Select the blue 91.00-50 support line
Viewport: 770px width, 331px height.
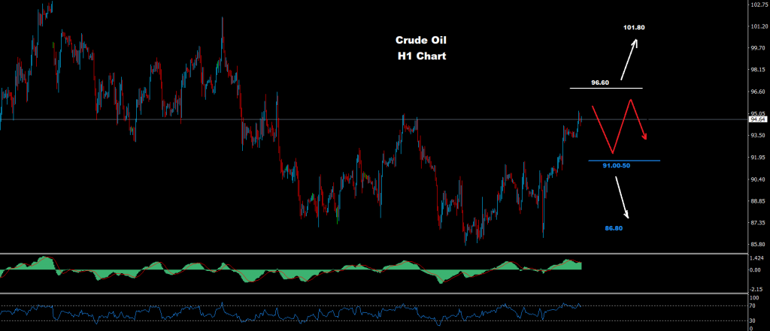[623, 161]
